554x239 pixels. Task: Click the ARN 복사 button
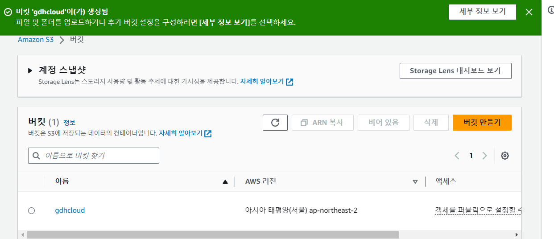click(322, 123)
